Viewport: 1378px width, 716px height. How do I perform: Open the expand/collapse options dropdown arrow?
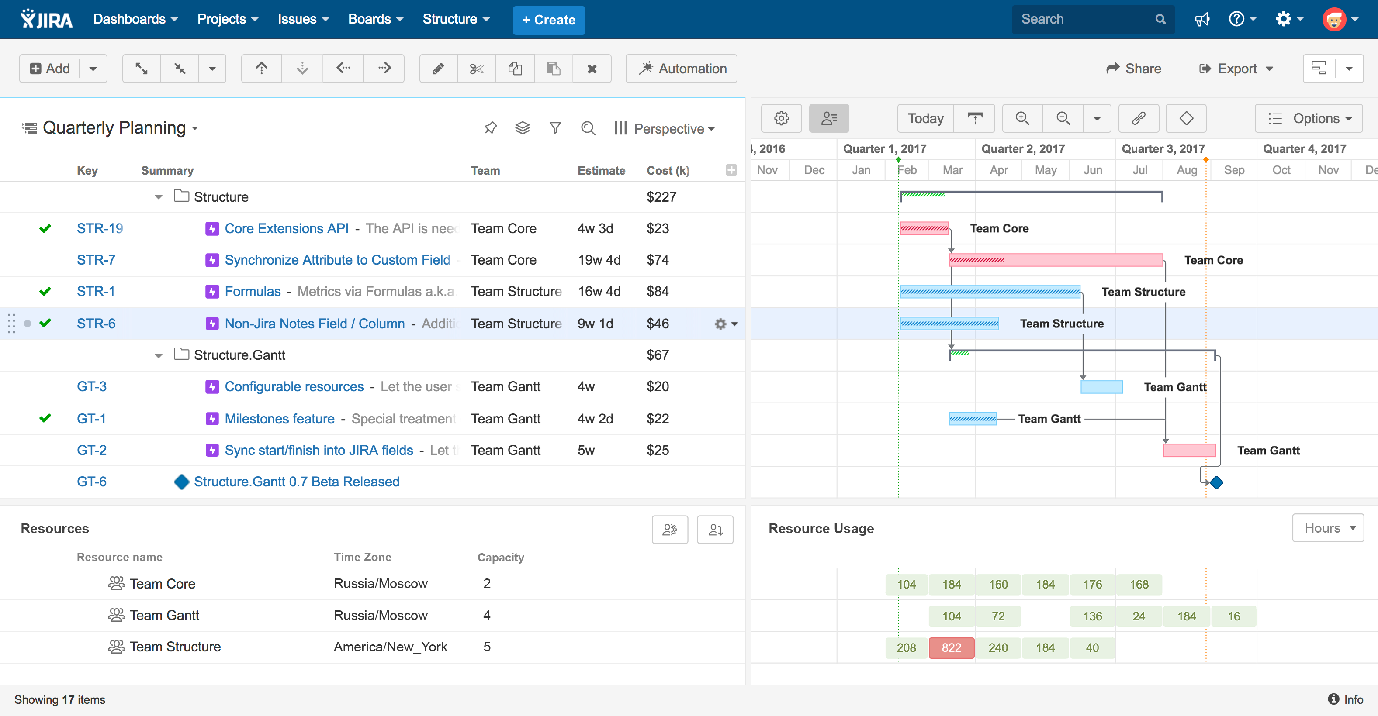(212, 69)
